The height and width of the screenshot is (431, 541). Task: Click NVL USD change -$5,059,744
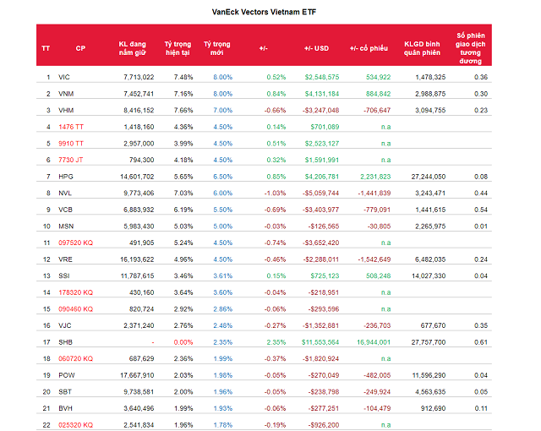320,193
